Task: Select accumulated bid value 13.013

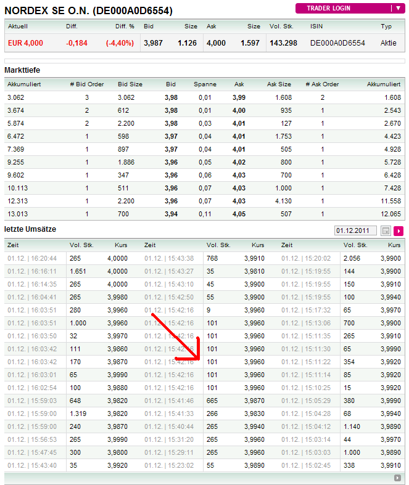Action: [18, 214]
